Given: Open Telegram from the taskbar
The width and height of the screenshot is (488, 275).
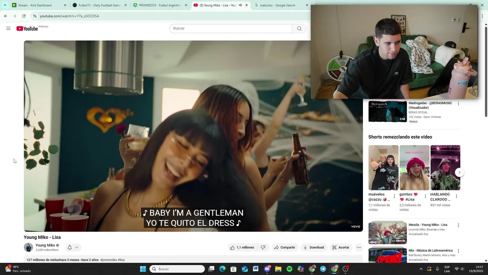Looking at the screenshot, I should 323,269.
